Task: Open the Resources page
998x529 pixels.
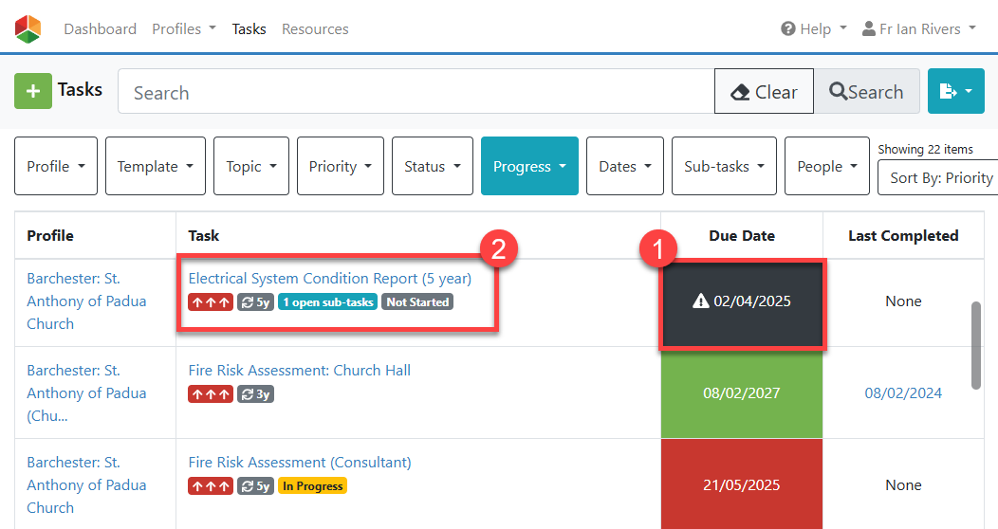Action: tap(315, 29)
